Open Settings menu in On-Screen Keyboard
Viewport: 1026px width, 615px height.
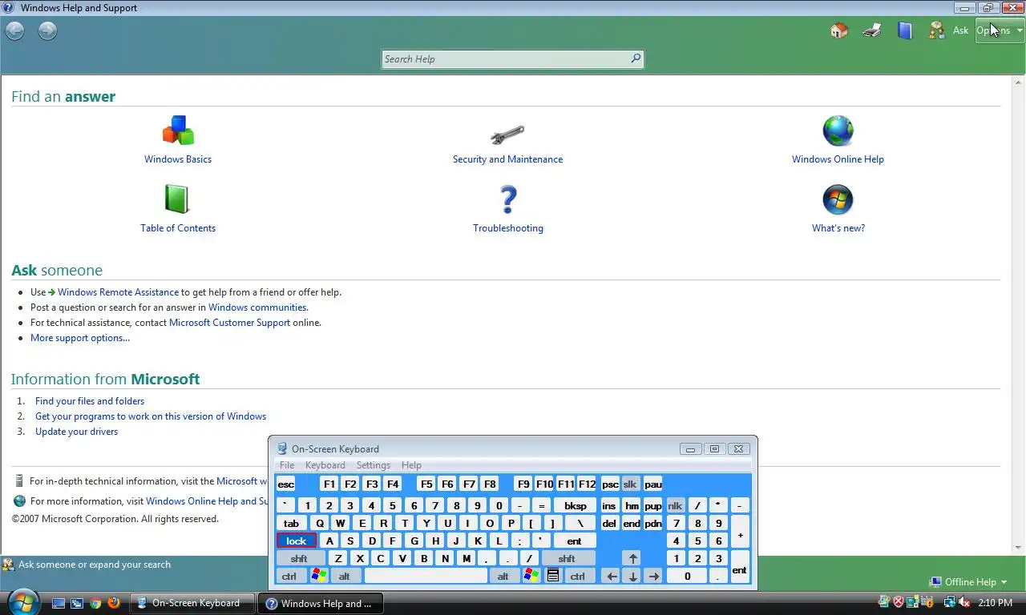373,465
